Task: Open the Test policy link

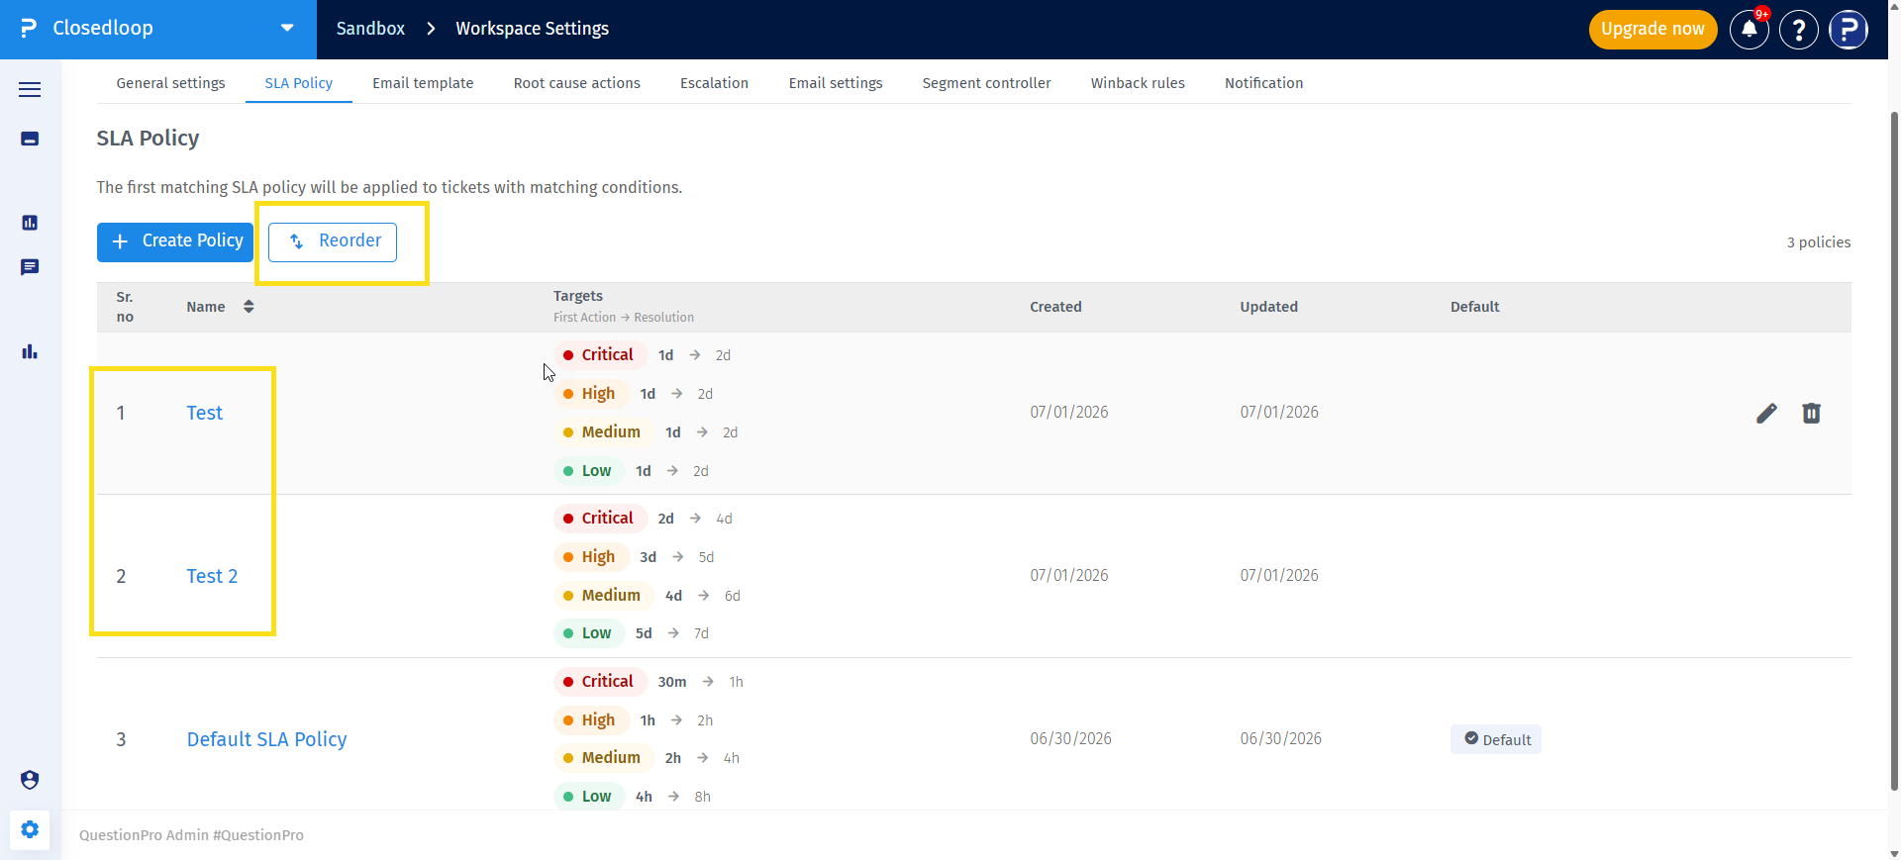Action: (205, 413)
